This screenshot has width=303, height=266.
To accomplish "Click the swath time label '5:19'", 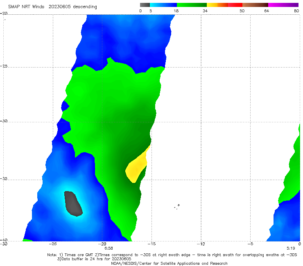I will coord(291,248).
